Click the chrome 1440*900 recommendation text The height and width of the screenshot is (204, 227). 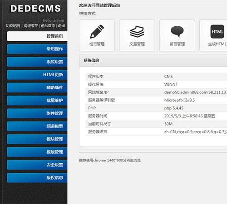110,160
